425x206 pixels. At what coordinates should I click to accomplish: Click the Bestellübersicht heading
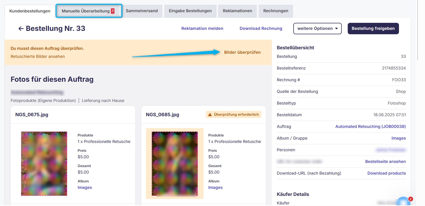click(x=295, y=48)
